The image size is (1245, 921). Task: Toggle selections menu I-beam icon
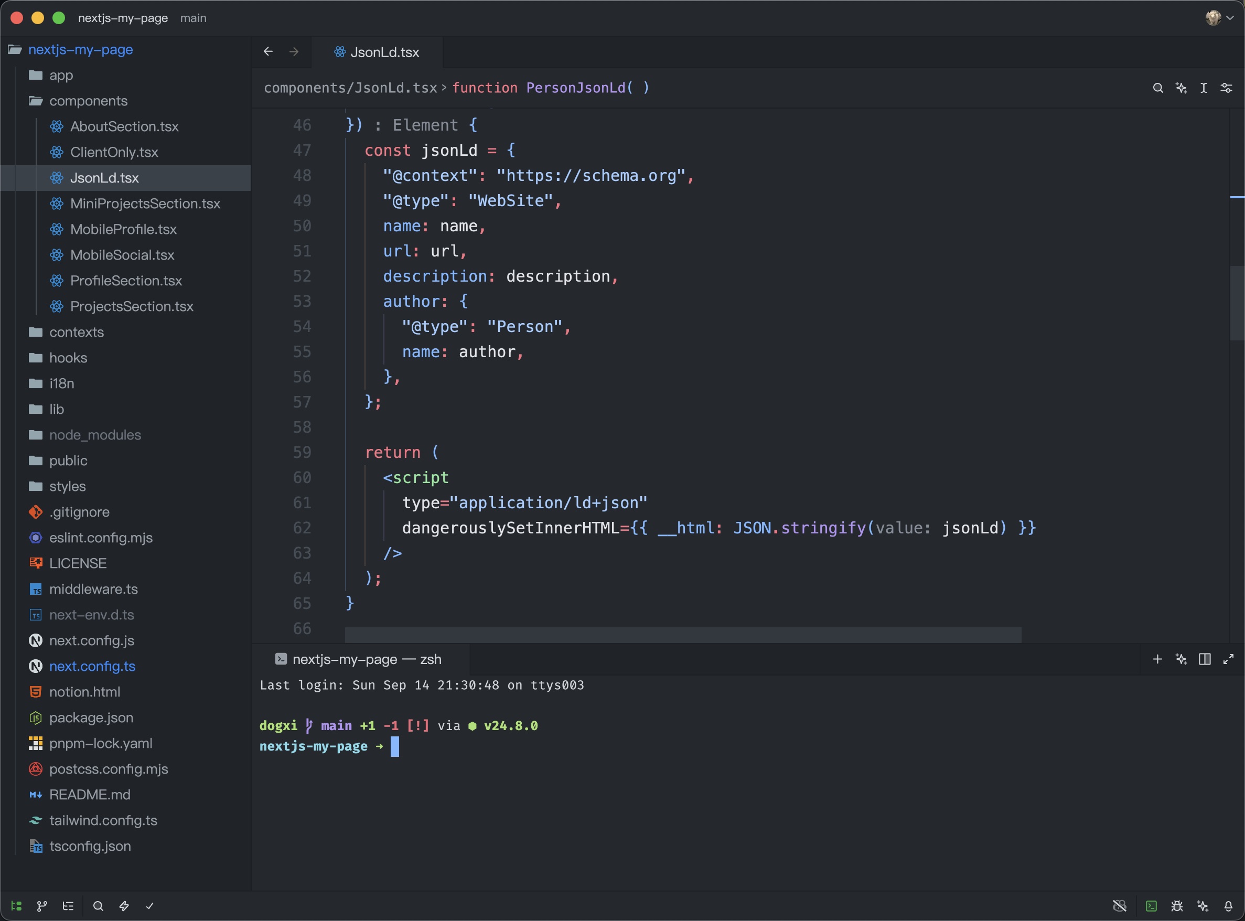pos(1204,88)
